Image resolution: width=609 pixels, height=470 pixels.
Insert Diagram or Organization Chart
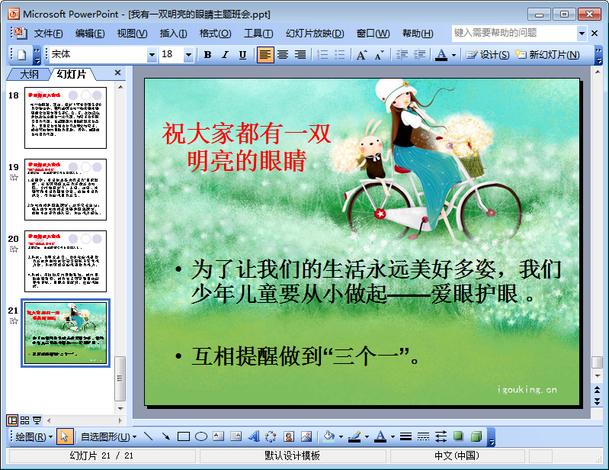(271, 436)
